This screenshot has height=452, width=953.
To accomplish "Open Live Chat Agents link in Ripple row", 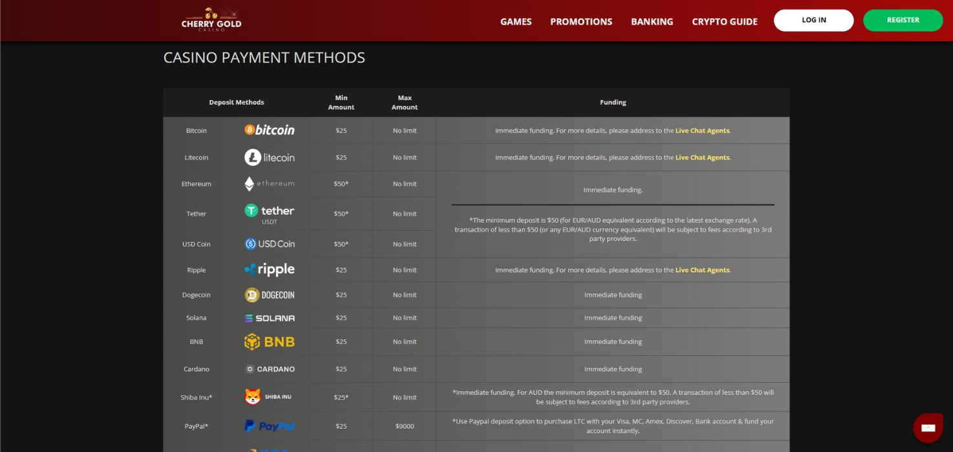I will (702, 270).
